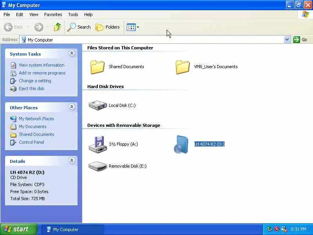The width and height of the screenshot is (313, 235).
Task: Collapse the Other Places panel
Action: (72, 107)
